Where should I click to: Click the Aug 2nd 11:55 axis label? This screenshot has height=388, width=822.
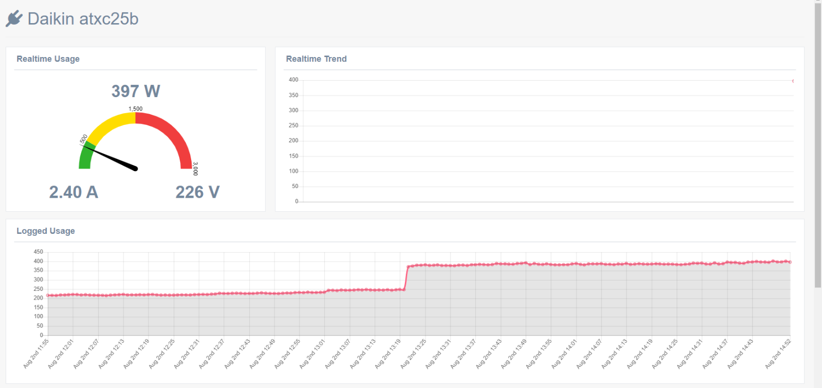[x=36, y=354]
